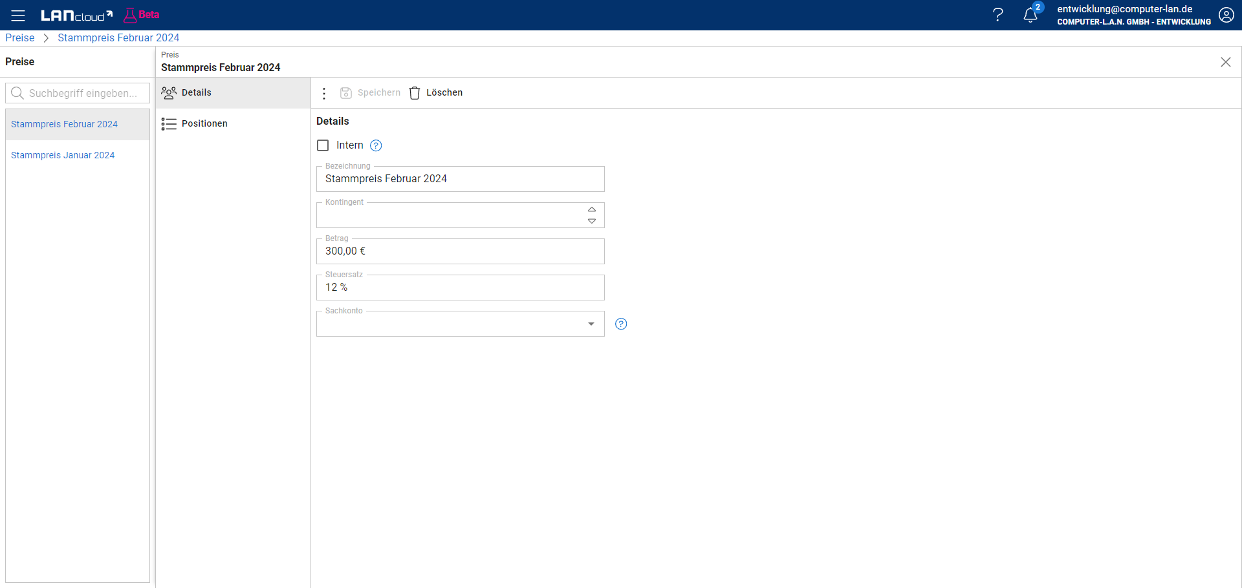The height and width of the screenshot is (588, 1242).
Task: Click the Löschen trash icon
Action: tap(415, 93)
